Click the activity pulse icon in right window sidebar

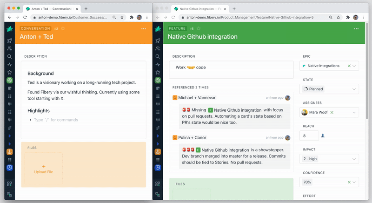point(158,64)
